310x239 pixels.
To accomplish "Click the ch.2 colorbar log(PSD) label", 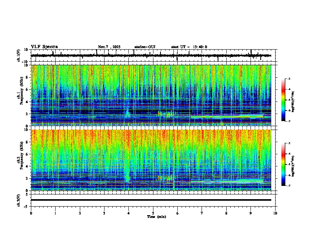I will coord(293,166).
